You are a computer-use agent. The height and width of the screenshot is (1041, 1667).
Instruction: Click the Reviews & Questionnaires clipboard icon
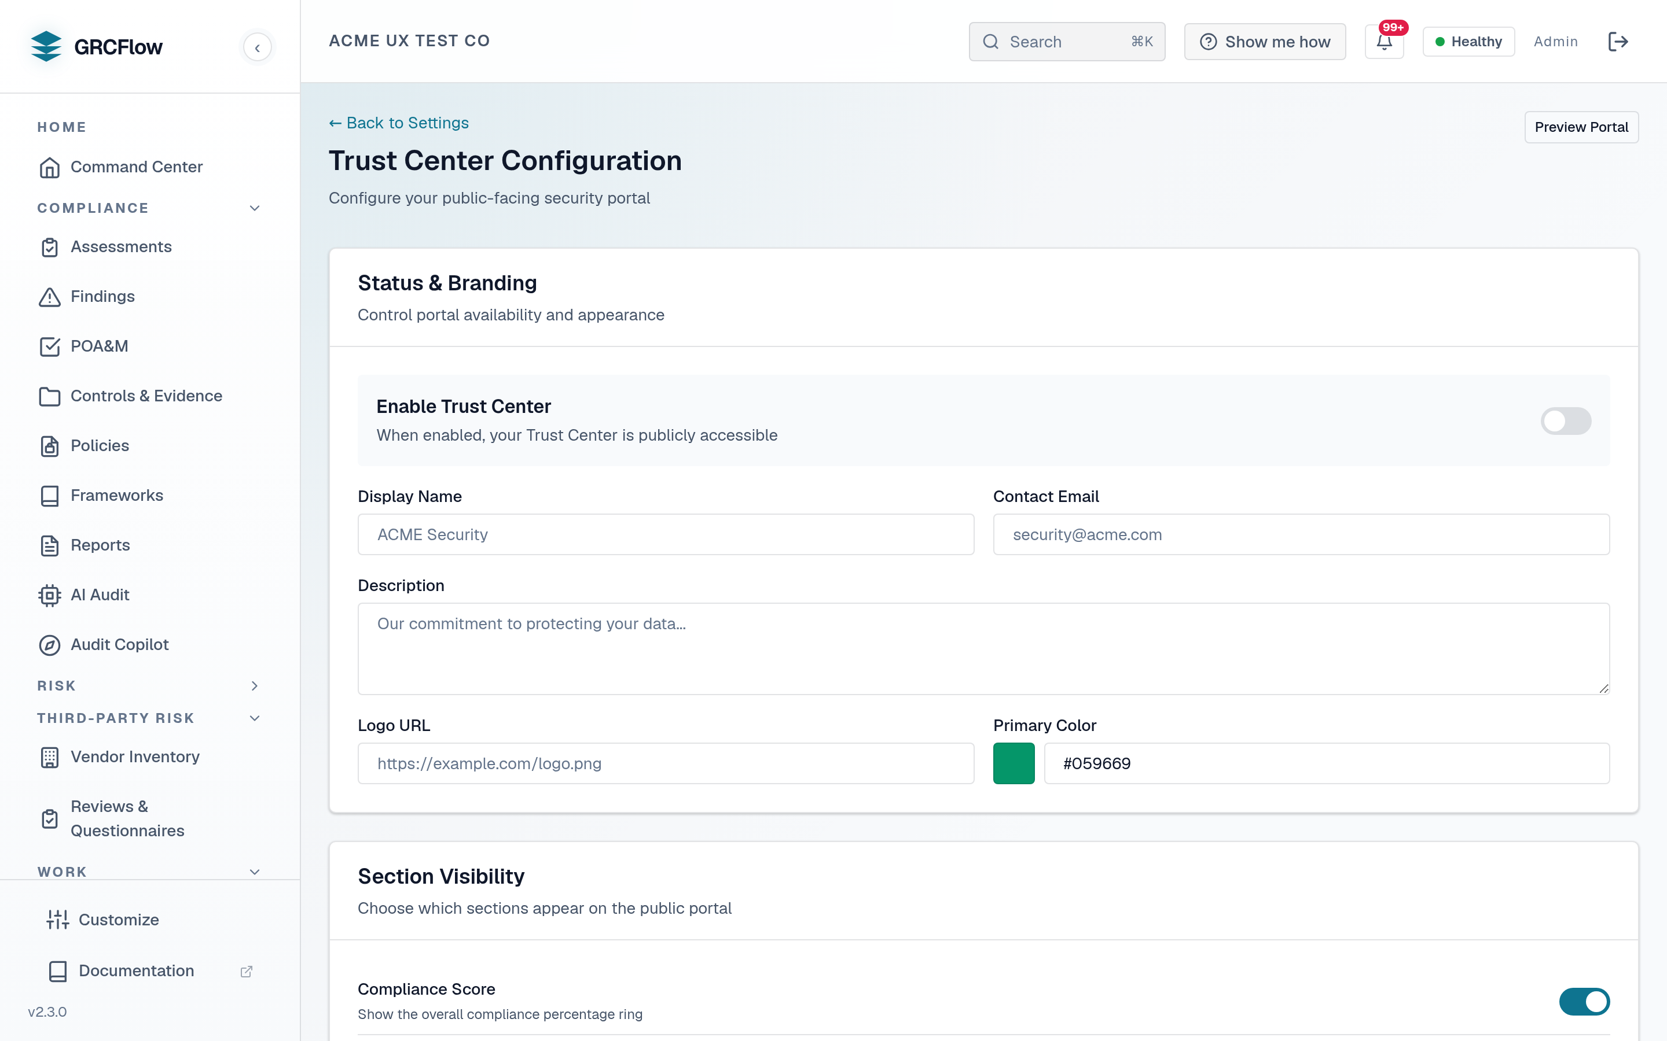click(50, 818)
